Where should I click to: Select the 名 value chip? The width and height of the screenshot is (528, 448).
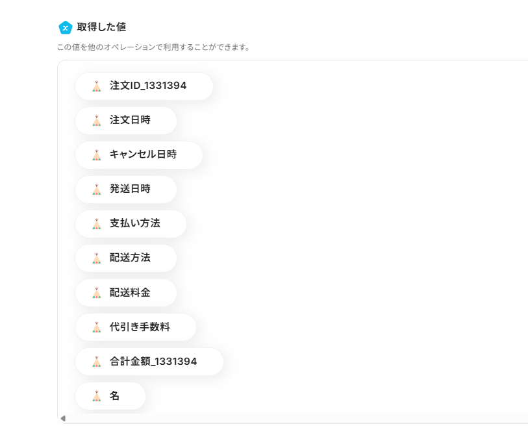(114, 396)
